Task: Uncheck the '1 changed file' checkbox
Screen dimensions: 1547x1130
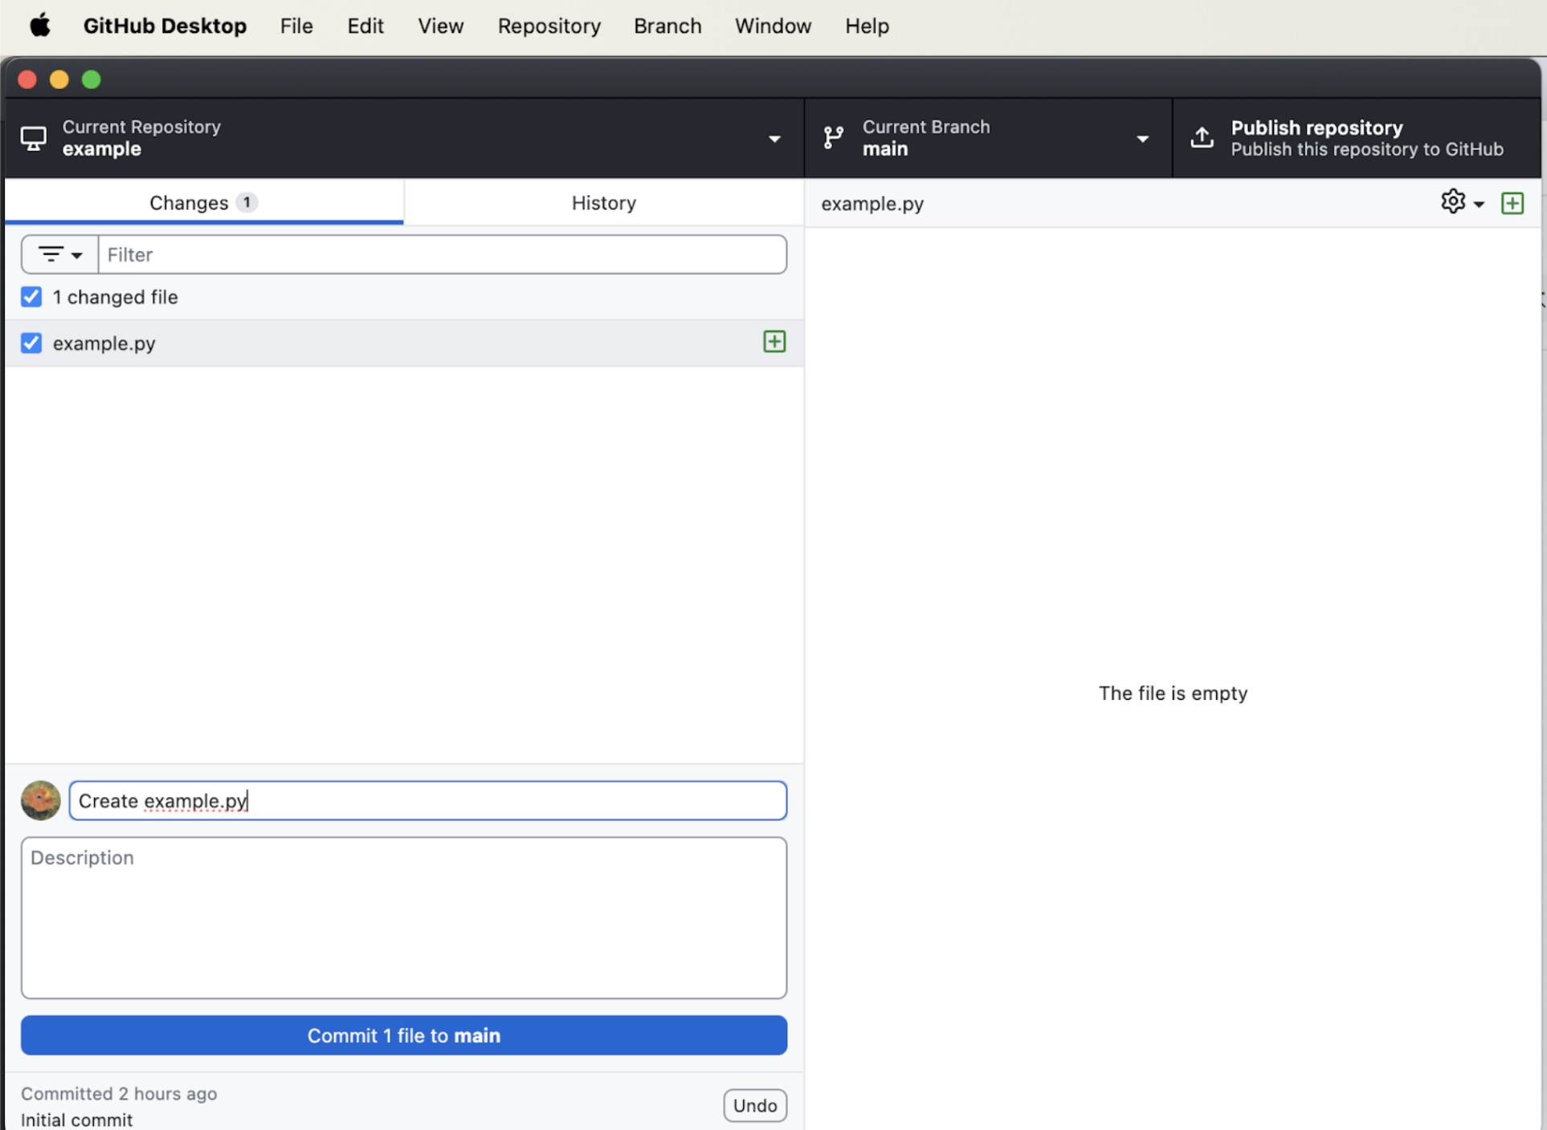Action: click(31, 297)
